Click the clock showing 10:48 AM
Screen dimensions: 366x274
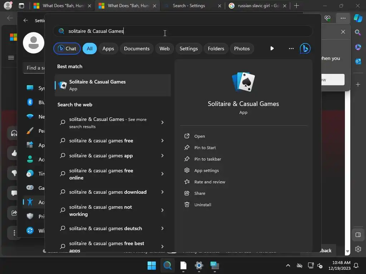click(x=341, y=263)
